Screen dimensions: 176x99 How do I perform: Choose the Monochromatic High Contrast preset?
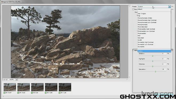point(154,20)
